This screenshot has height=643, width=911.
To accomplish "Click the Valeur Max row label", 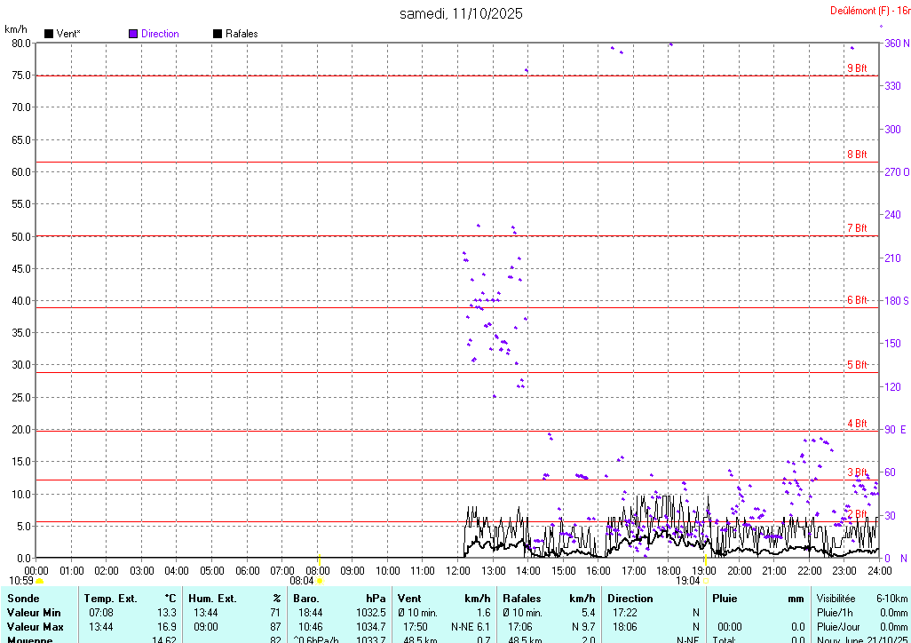I will (34, 627).
